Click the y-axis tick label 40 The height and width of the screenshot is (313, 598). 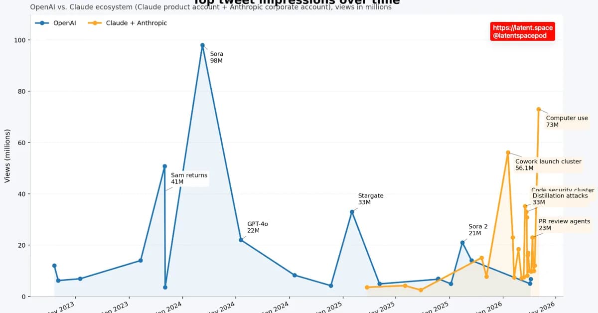point(22,194)
